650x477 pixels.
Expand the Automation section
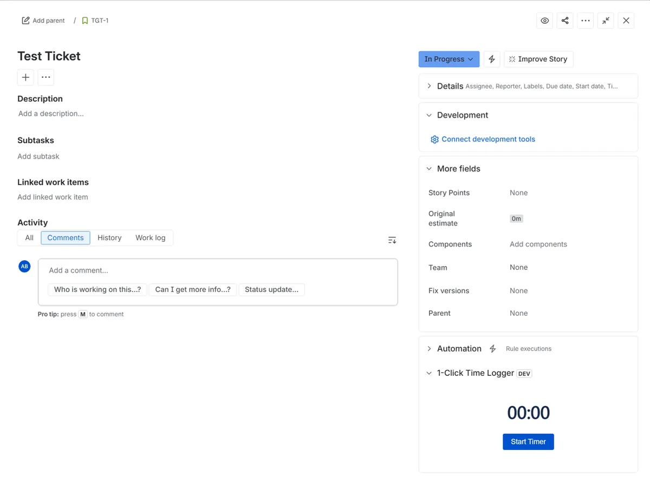(429, 349)
